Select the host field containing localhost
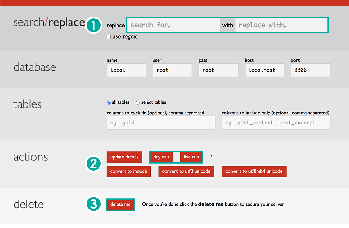 (x=264, y=70)
